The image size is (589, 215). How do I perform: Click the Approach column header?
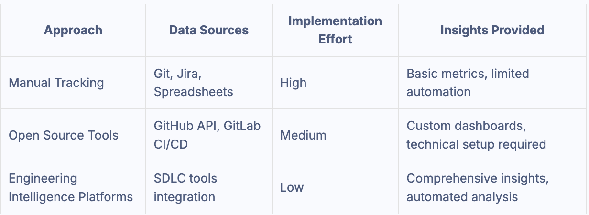click(73, 30)
